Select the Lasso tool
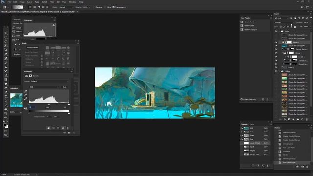This screenshot has width=313, height=176. pos(6,42)
